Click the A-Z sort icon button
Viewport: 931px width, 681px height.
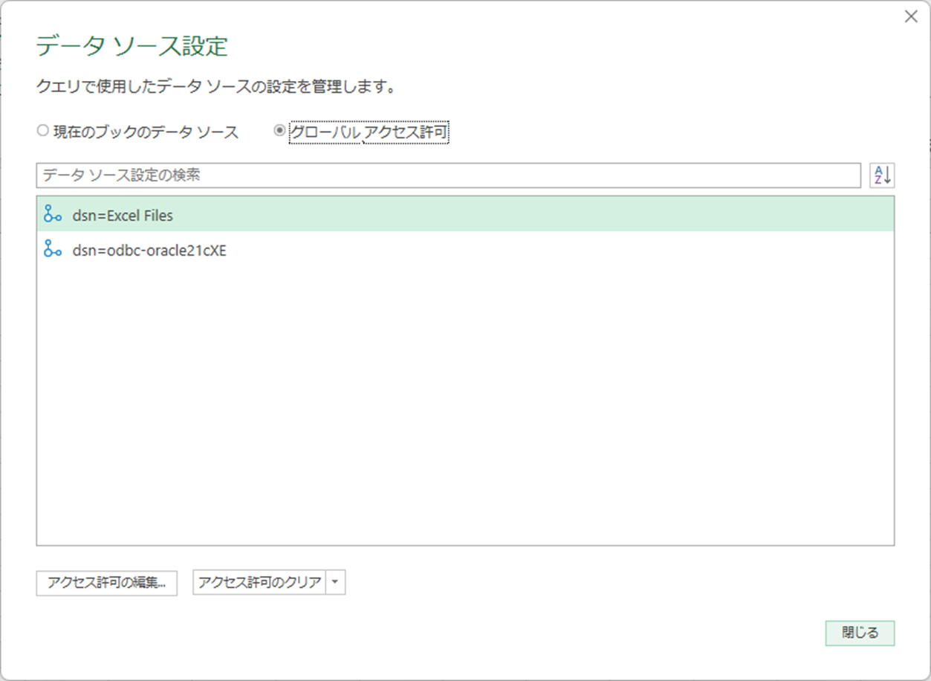coord(882,176)
